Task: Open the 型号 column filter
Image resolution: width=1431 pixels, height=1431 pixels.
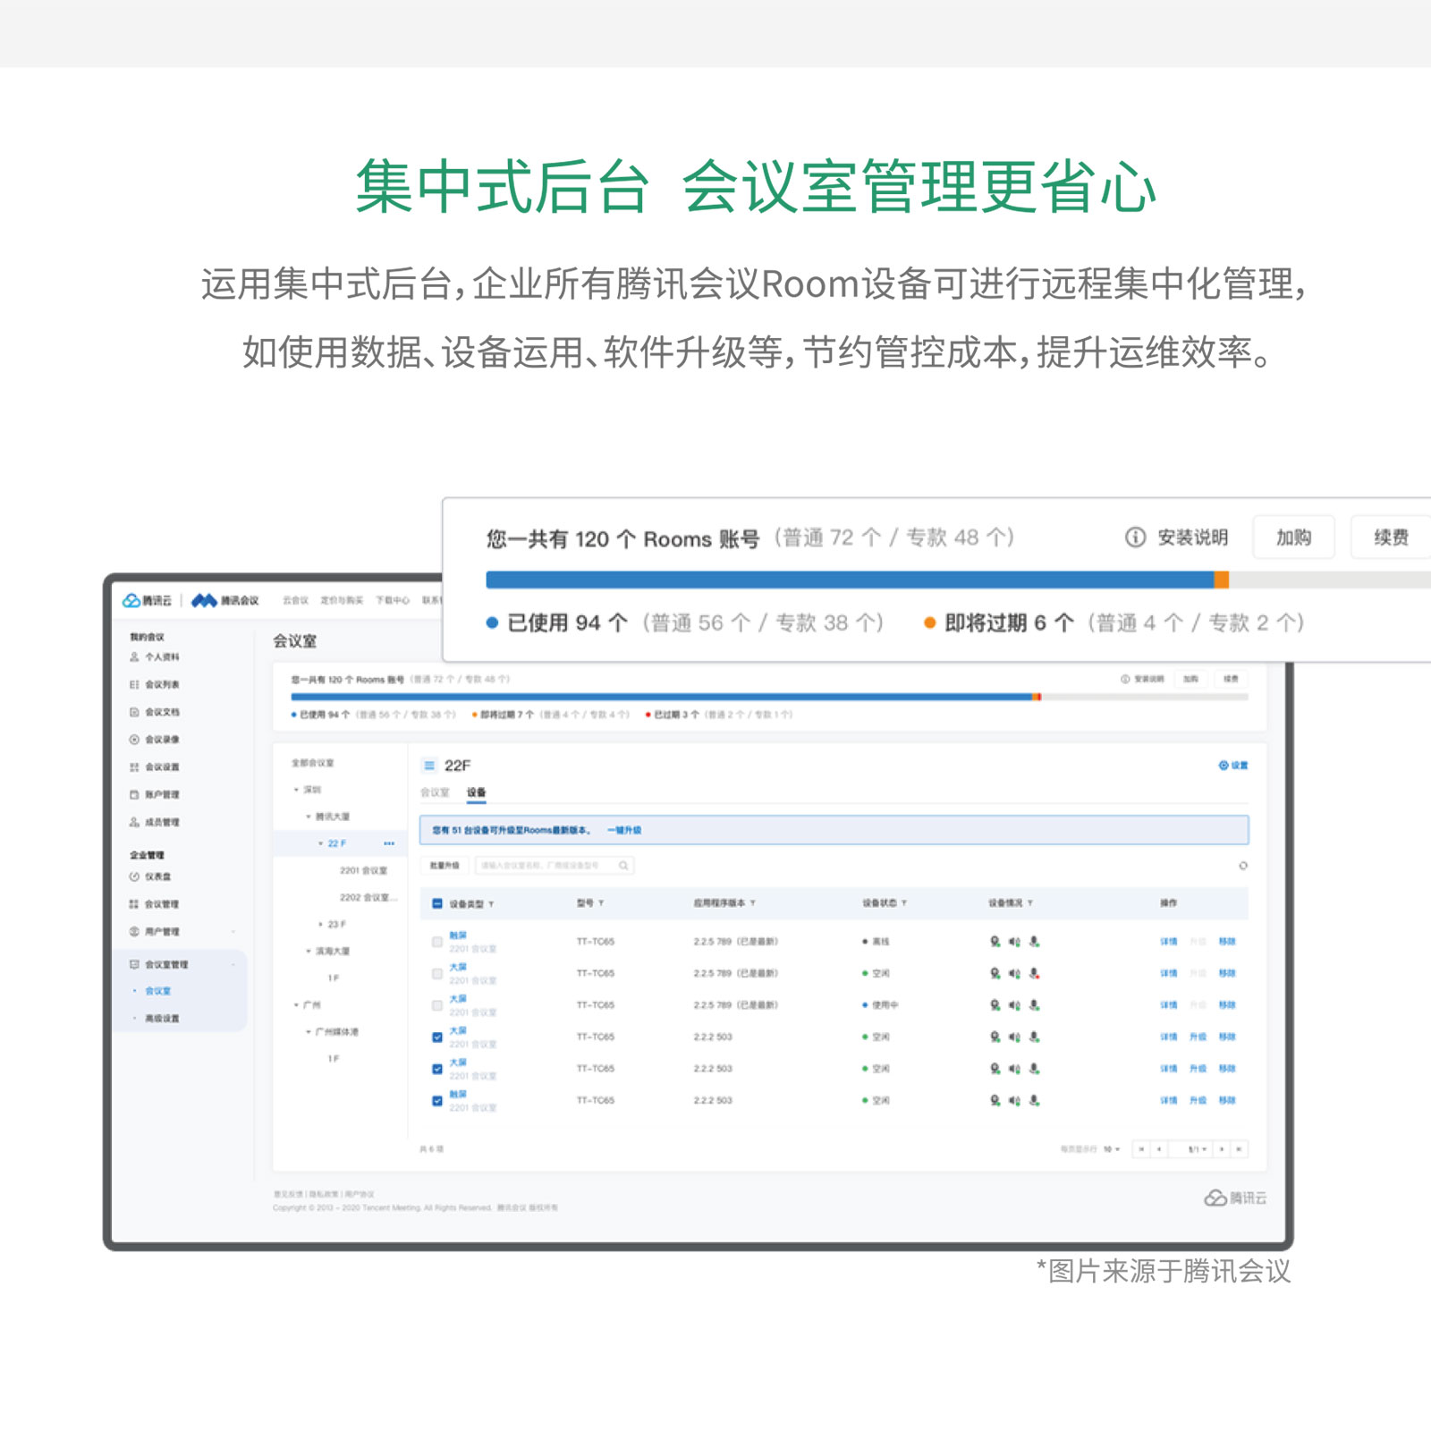Action: point(601,903)
